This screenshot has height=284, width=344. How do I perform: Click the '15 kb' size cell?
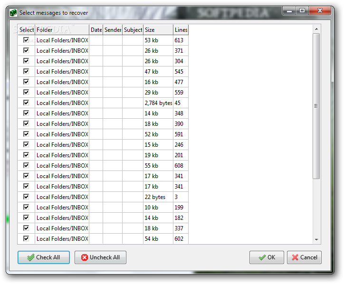158,145
